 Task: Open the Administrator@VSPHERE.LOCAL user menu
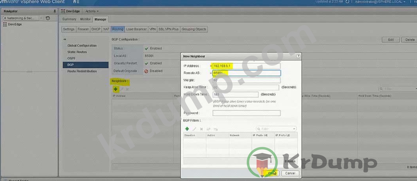[x=380, y=2]
